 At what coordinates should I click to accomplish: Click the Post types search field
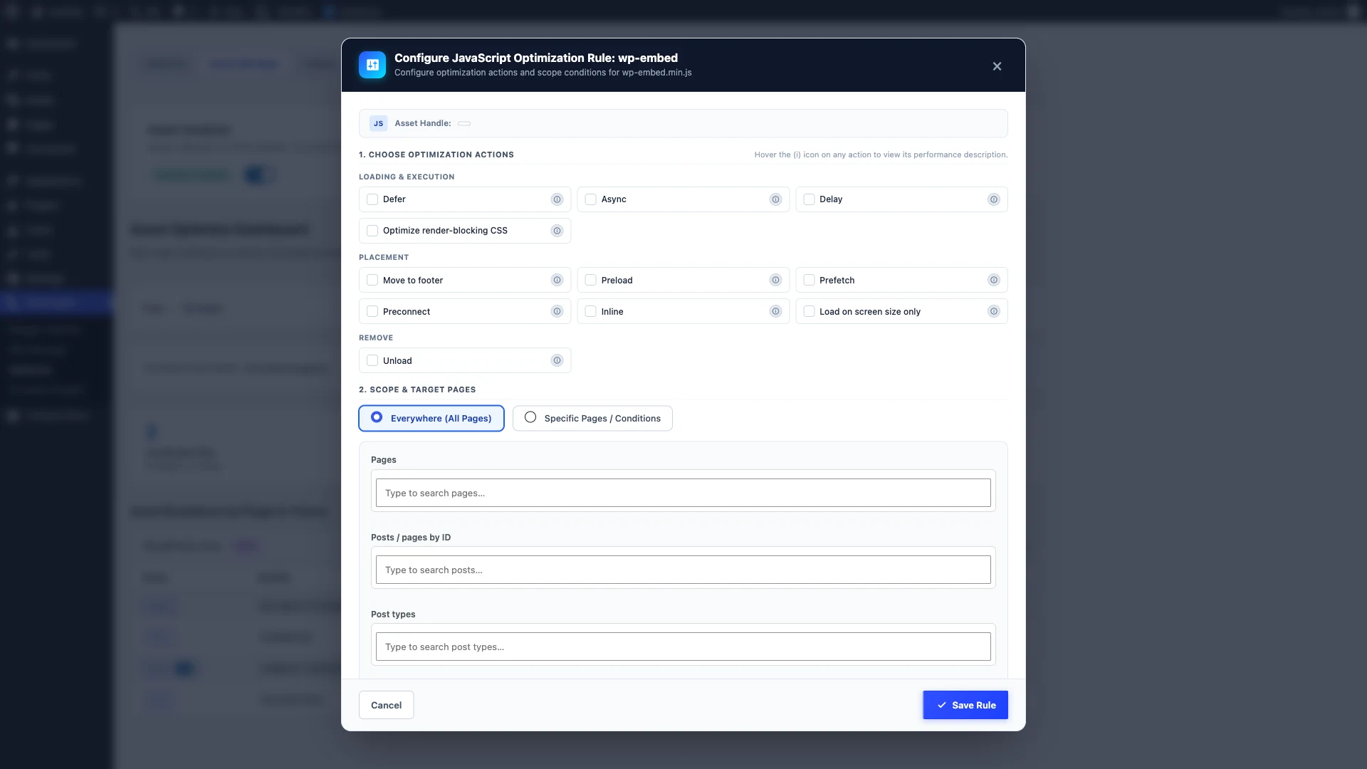pos(683,647)
